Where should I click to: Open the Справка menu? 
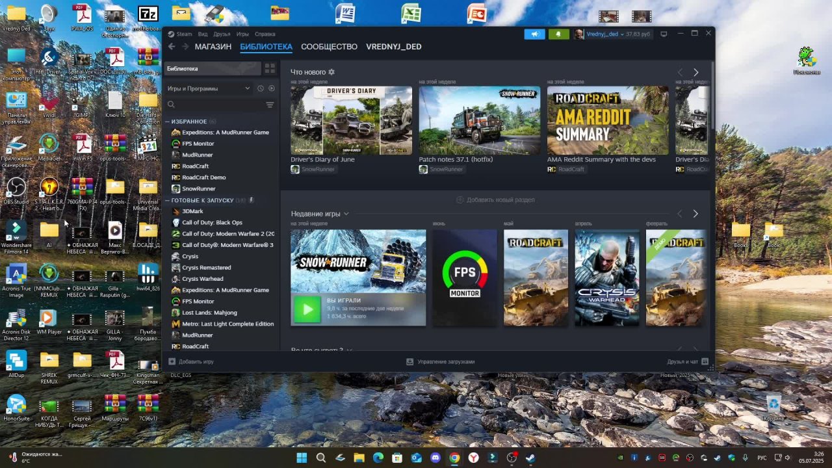[265, 34]
